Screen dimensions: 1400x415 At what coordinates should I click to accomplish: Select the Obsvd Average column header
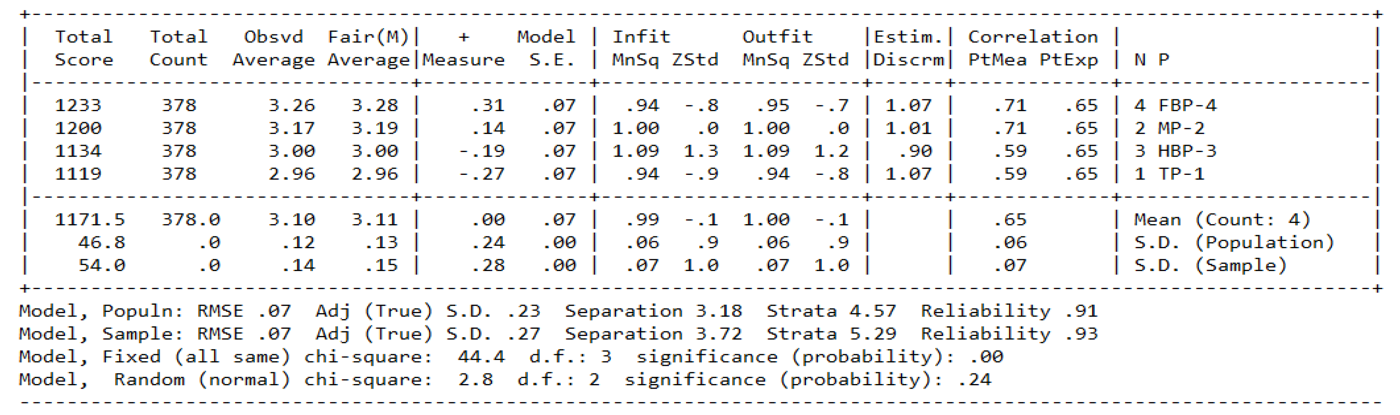[273, 48]
